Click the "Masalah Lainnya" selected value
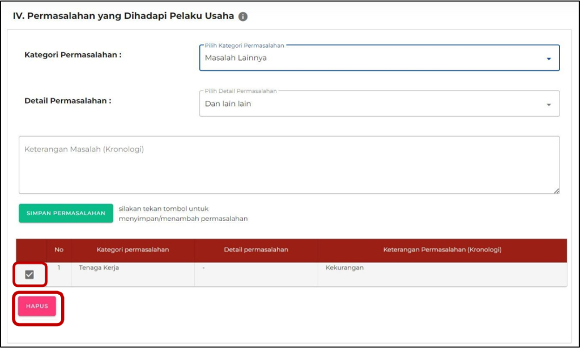This screenshot has width=580, height=348. 236,58
